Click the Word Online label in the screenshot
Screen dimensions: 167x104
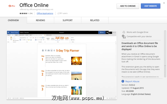pos(15,32)
